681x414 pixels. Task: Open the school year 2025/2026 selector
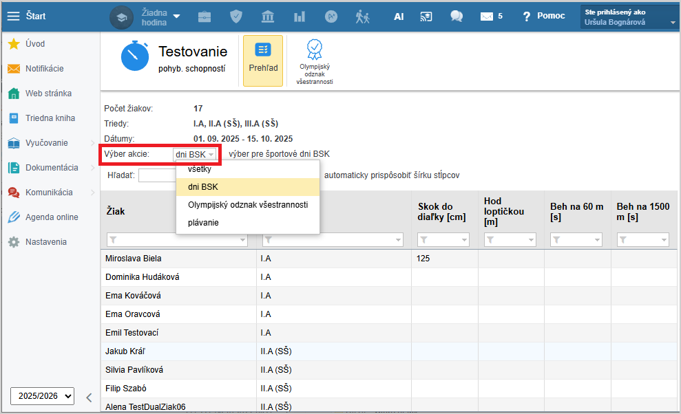click(x=42, y=395)
